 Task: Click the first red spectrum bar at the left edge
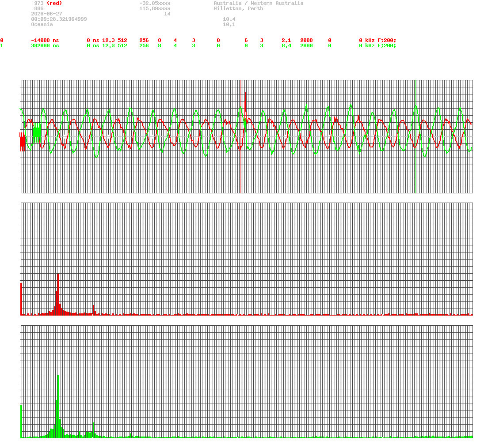click(21, 299)
